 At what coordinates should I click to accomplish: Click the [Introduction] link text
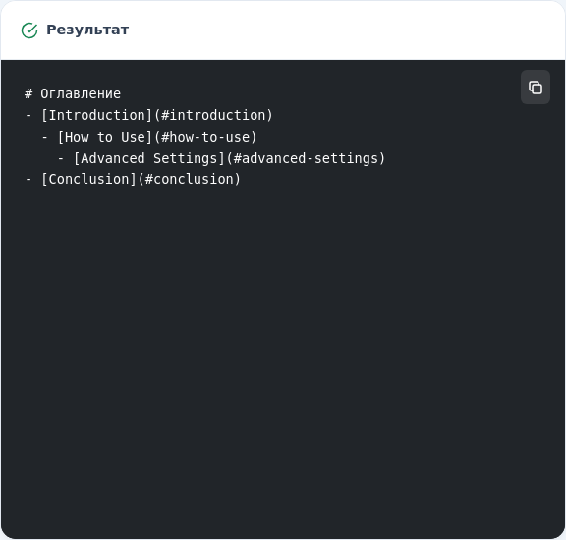96,116
